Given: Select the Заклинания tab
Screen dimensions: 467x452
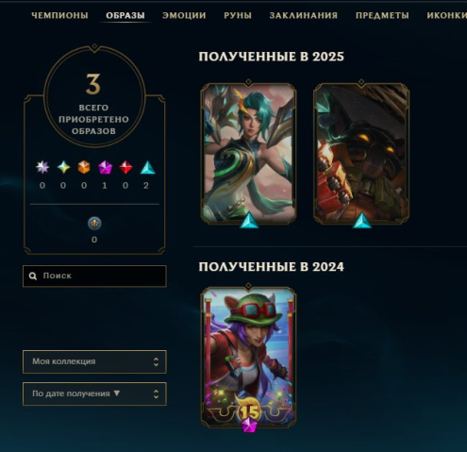Looking at the screenshot, I should pos(304,15).
